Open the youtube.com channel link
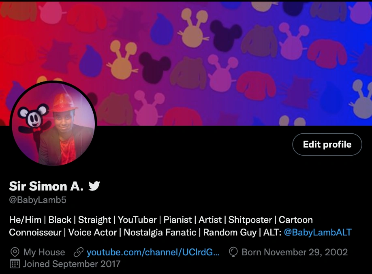This screenshot has width=372, height=274. pyautogui.click(x=153, y=252)
